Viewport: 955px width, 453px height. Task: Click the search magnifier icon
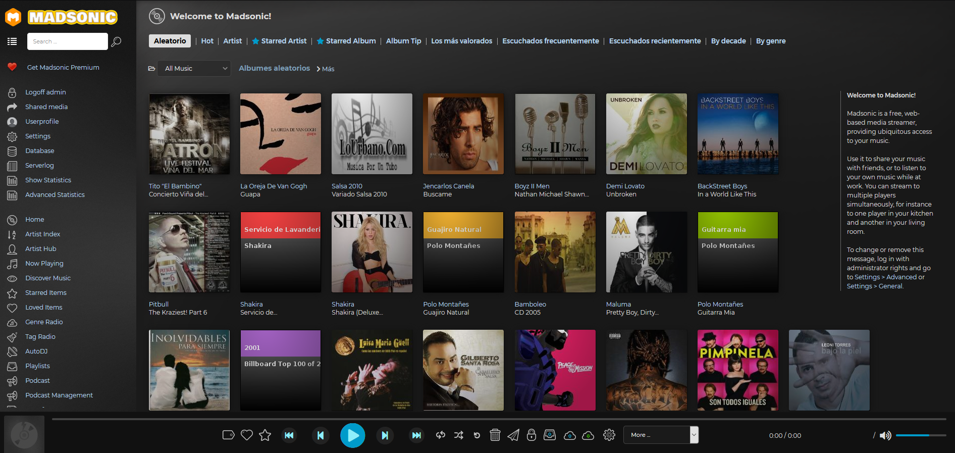click(x=116, y=41)
